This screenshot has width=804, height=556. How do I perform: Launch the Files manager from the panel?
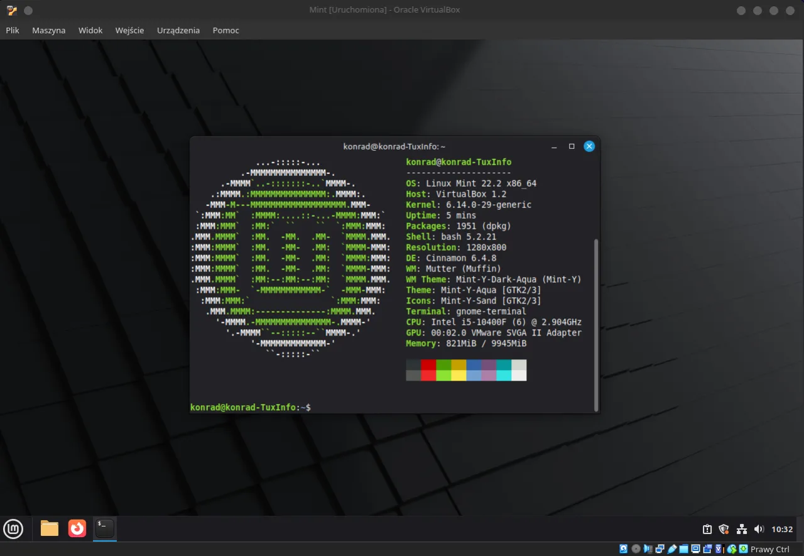pos(50,529)
